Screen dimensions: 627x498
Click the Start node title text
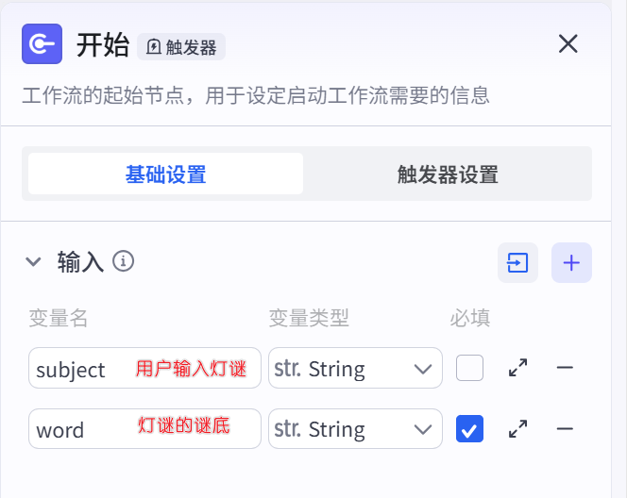point(102,45)
